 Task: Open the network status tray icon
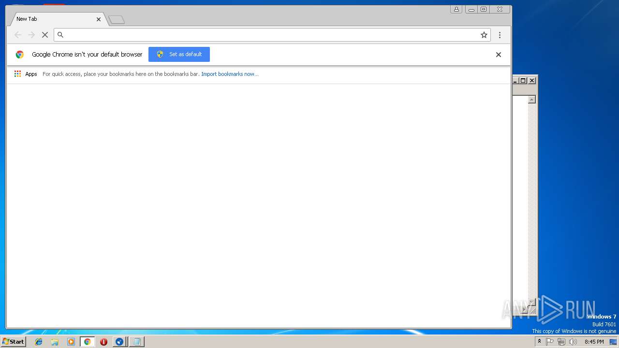click(561, 342)
